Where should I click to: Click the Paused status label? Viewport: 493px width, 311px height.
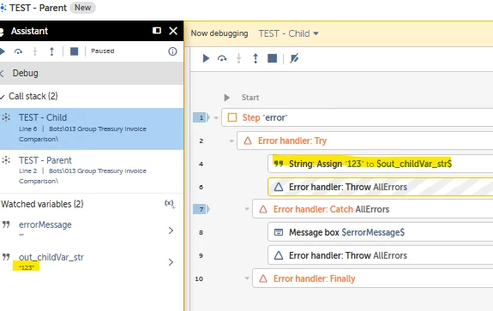click(x=103, y=51)
